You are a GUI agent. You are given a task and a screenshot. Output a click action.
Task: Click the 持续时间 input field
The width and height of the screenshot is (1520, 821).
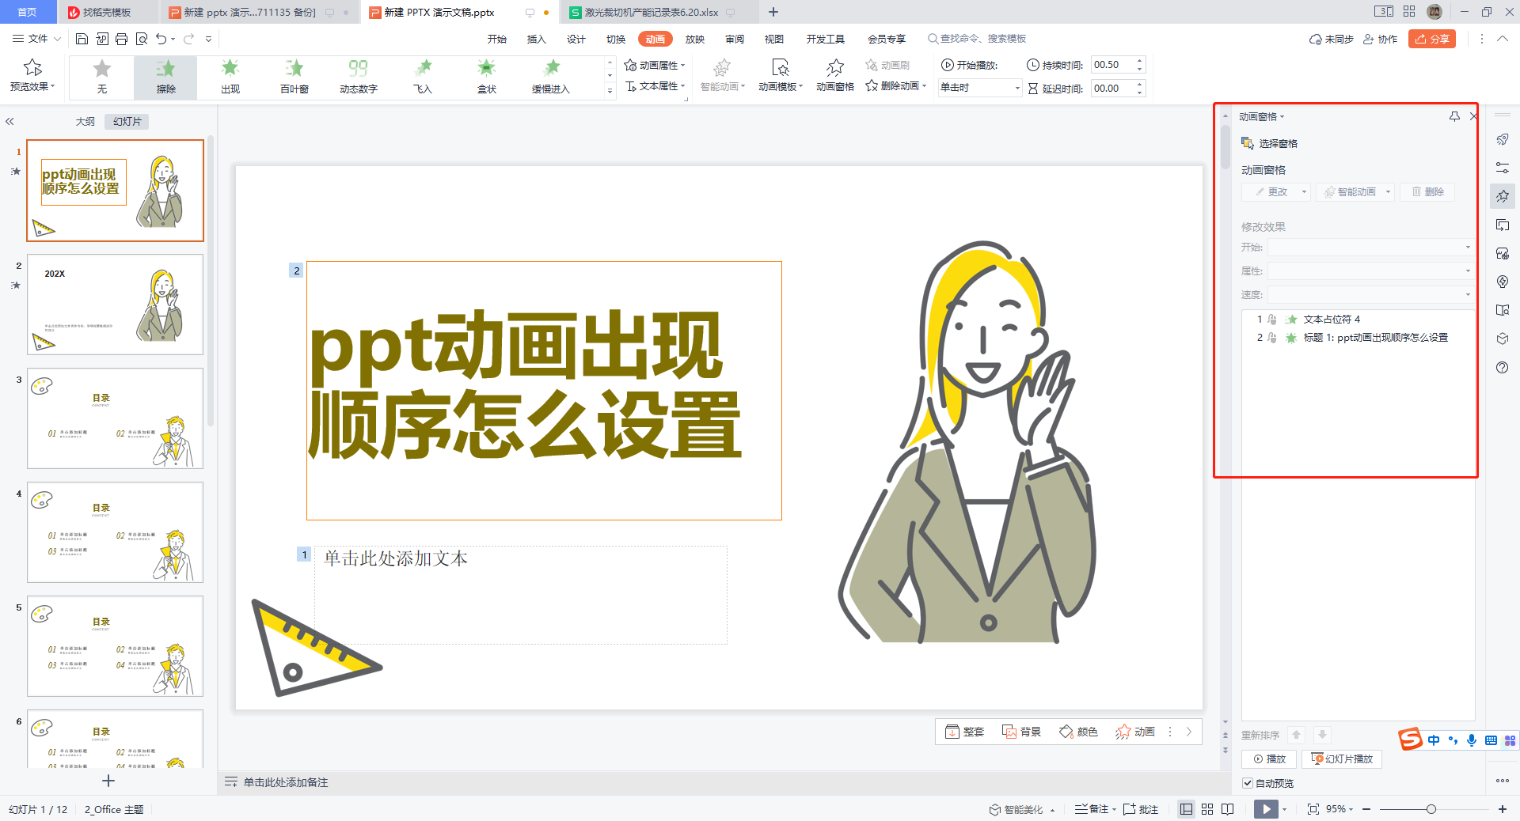(1111, 65)
